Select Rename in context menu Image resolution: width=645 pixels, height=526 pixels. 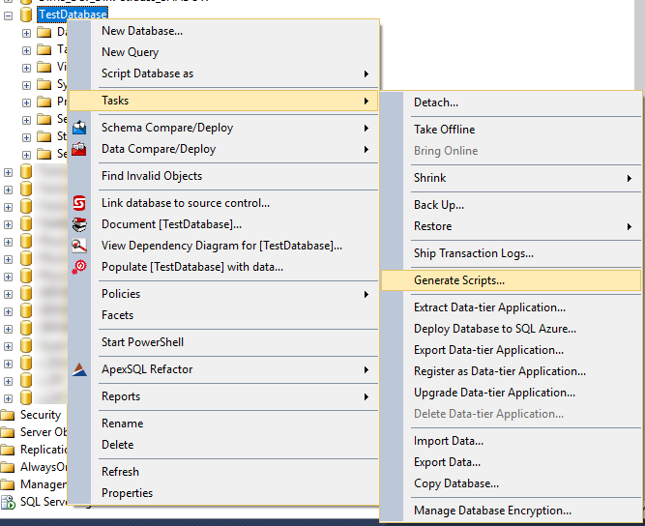[x=223, y=424]
